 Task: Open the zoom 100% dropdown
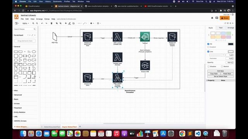coord(26,24)
